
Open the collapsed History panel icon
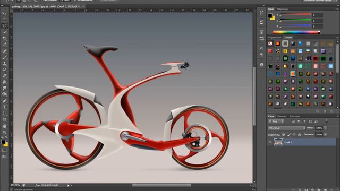(x=262, y=13)
